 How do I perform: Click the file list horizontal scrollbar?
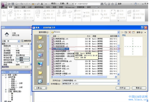[80, 77]
